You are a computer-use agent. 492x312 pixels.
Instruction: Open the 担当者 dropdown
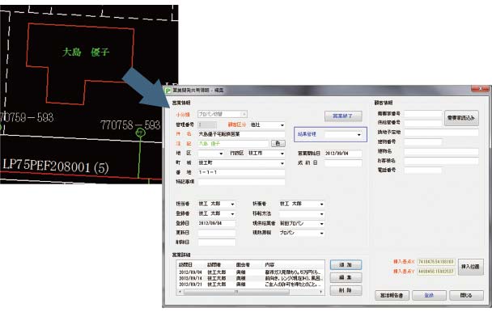[232, 204]
